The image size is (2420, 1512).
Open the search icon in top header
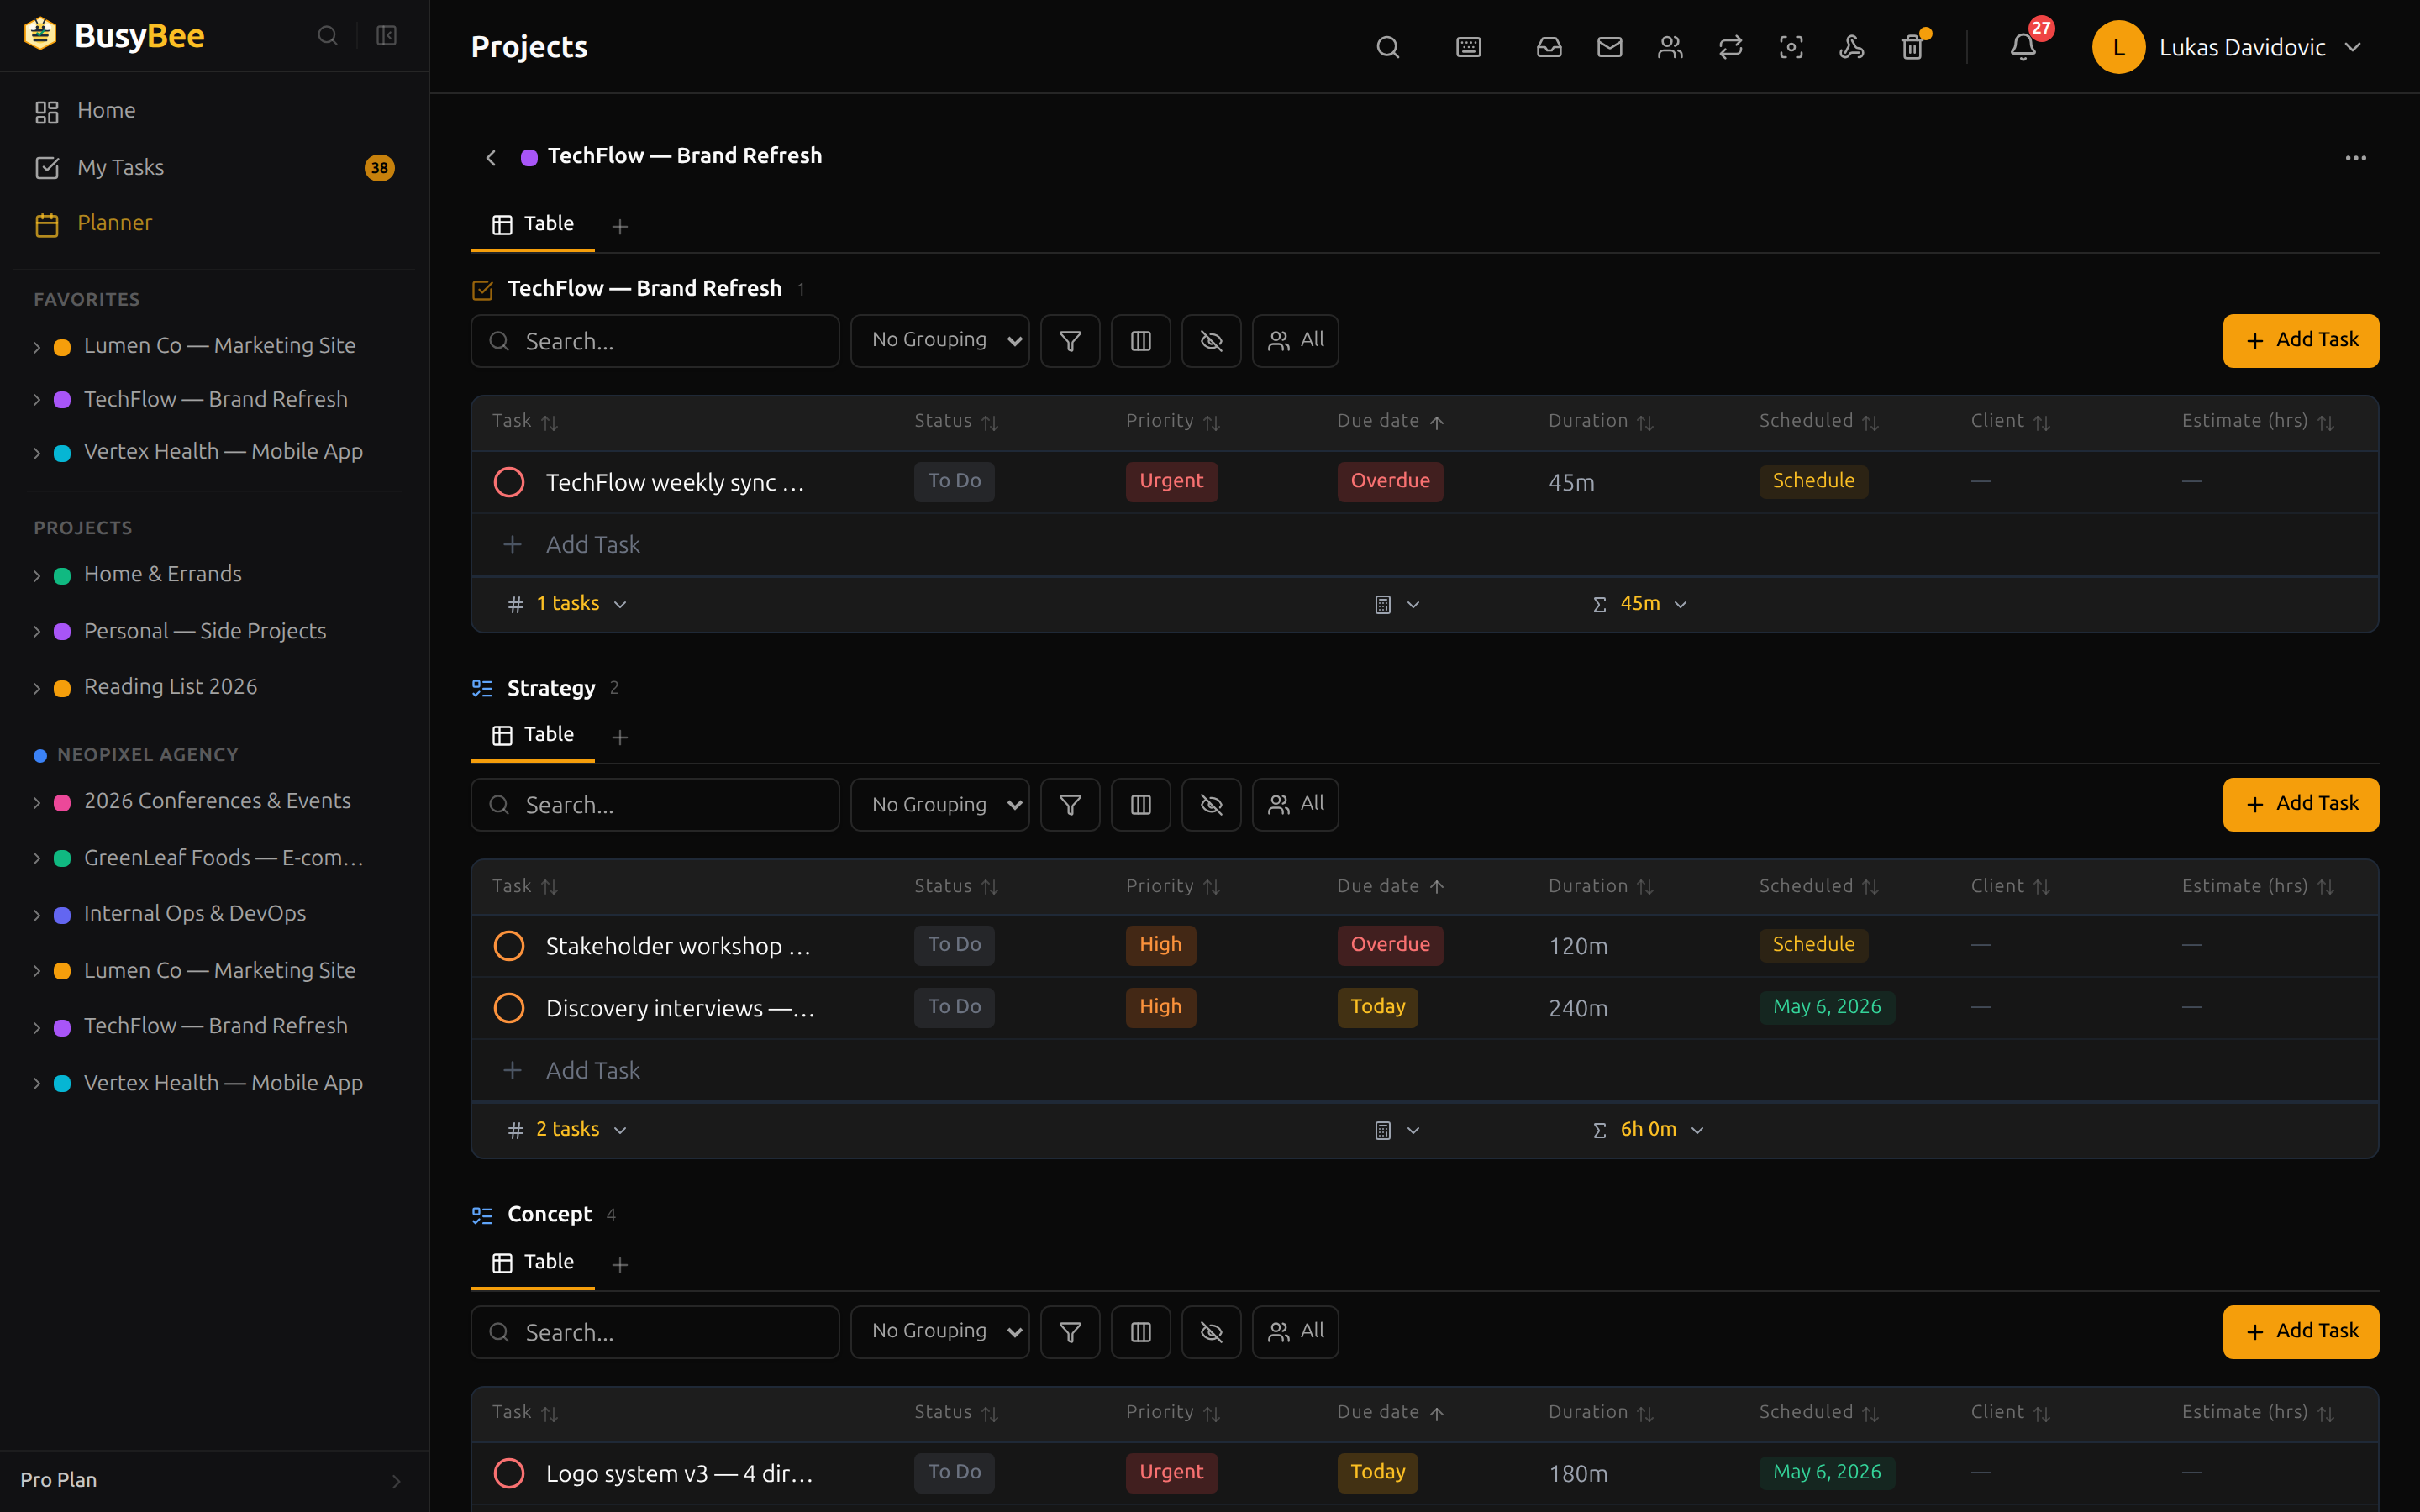[1387, 47]
